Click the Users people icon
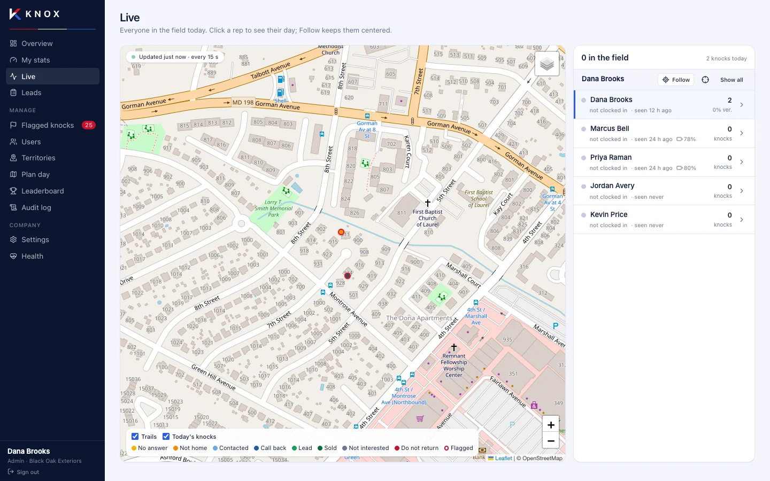Image resolution: width=770 pixels, height=481 pixels. pyautogui.click(x=13, y=142)
